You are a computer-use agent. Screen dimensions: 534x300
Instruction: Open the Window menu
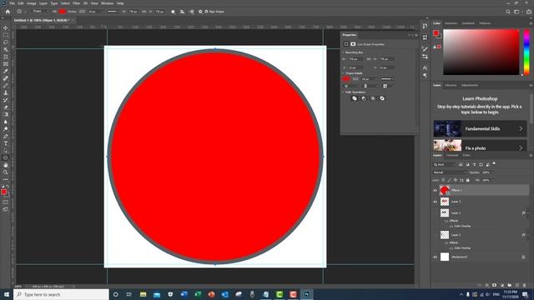(x=108, y=3)
